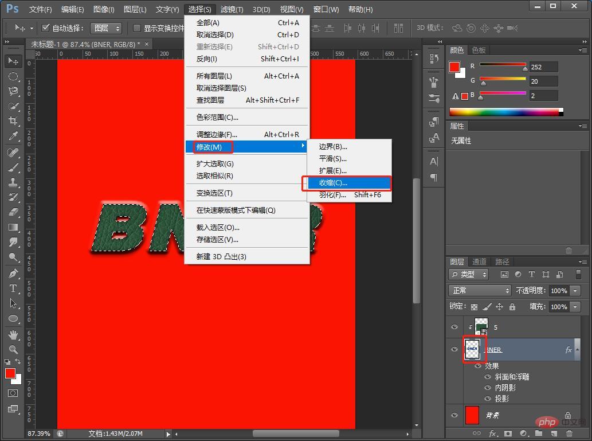This screenshot has width=592, height=441.
Task: Toggle Quick Mask mode icon
Action: click(13, 393)
